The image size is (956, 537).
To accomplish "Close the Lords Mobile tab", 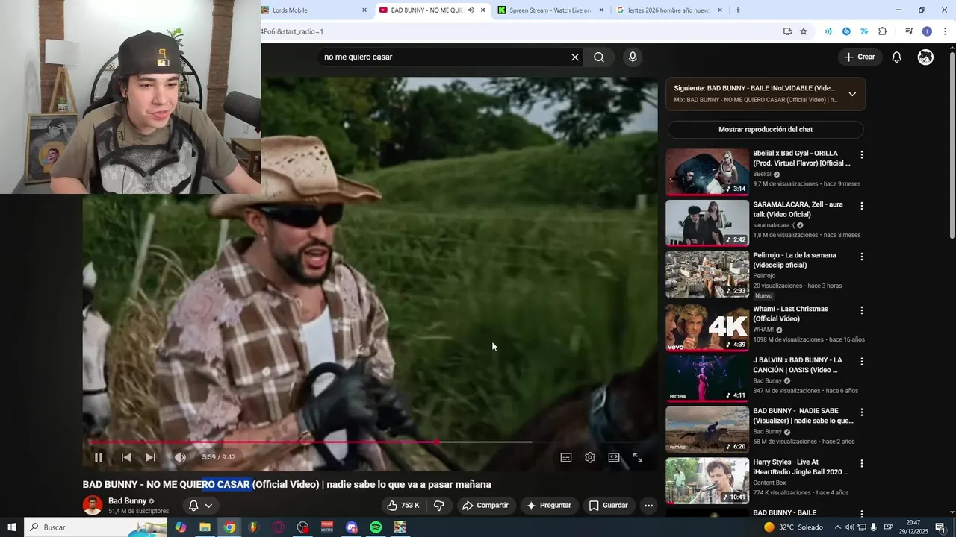I will pyautogui.click(x=364, y=10).
